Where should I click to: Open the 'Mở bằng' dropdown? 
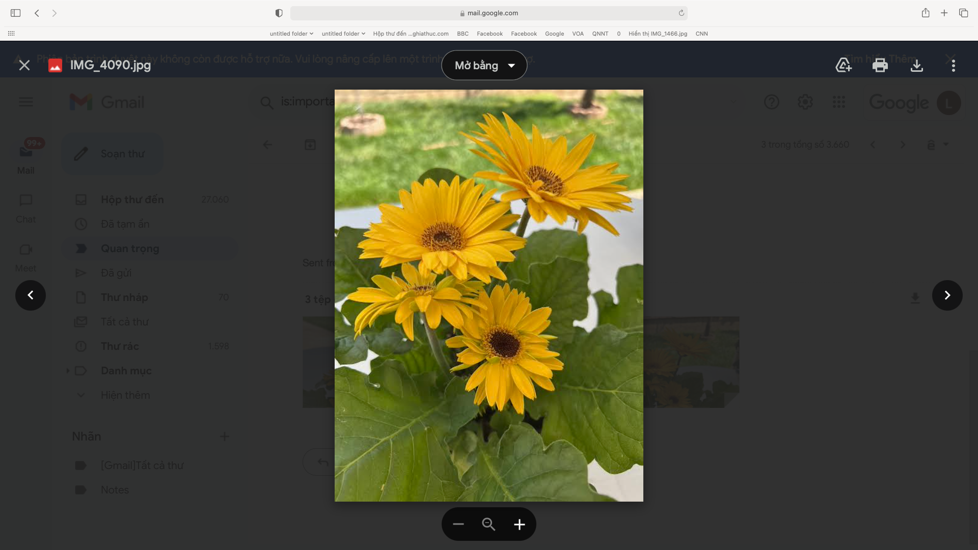[x=484, y=65]
